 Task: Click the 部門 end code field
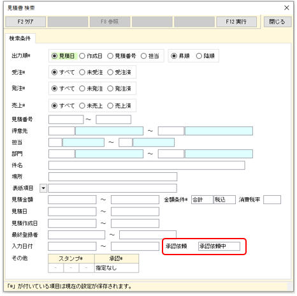[171, 154]
